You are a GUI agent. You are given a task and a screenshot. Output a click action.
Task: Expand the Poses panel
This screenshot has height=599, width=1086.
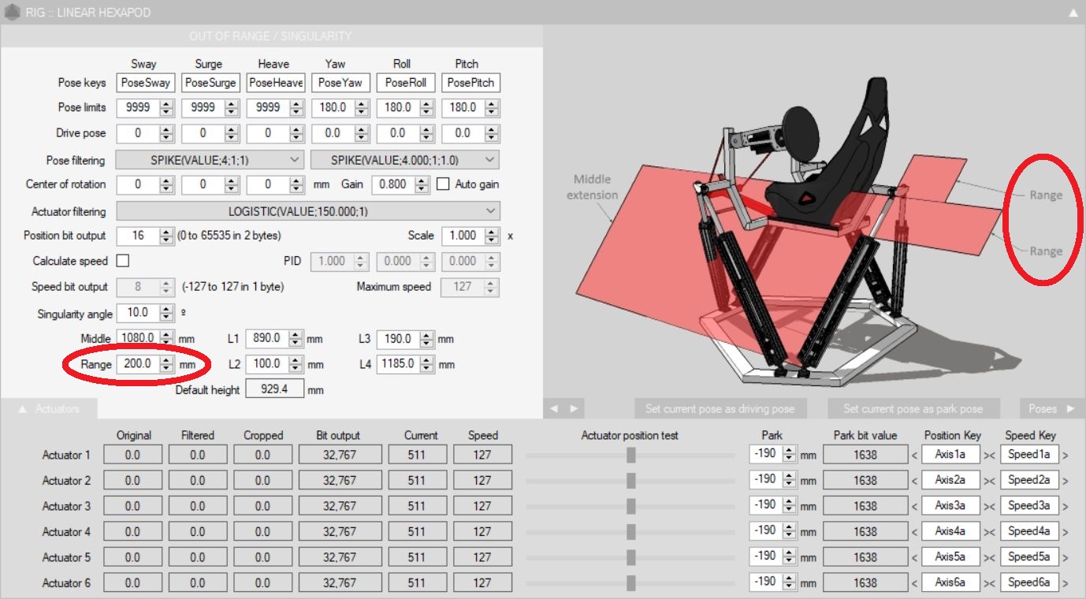pos(1051,408)
